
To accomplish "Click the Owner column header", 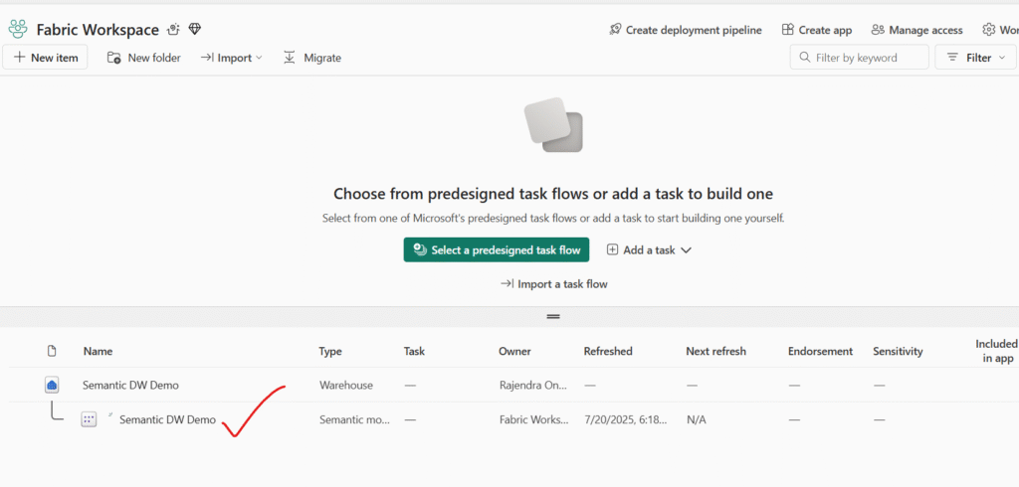I will (x=514, y=351).
